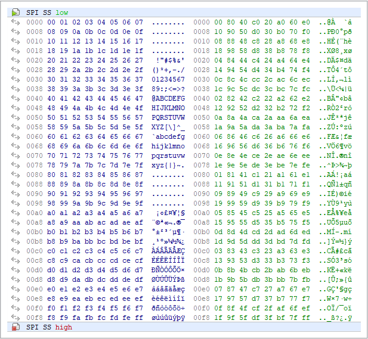This screenshot has height=339, width=368.
Task: Click transfer arrows icon on row 0078
Action: [16, 165]
